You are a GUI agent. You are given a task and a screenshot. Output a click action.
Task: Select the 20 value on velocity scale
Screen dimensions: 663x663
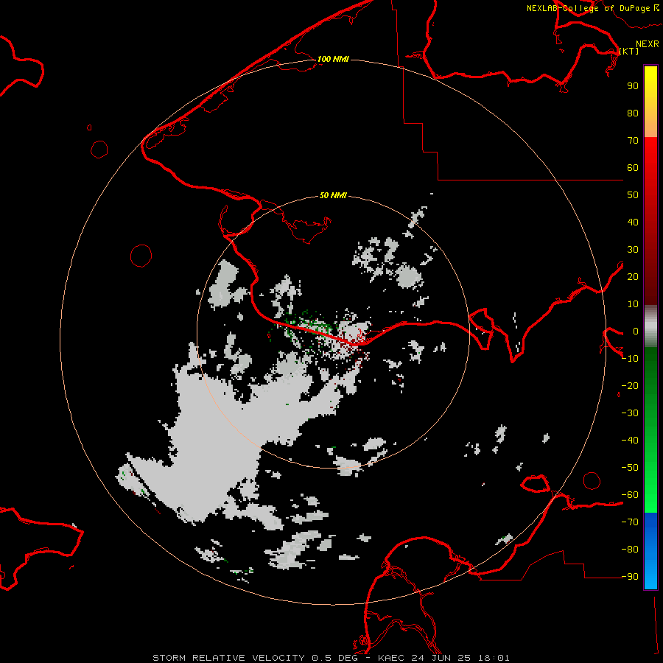point(633,277)
